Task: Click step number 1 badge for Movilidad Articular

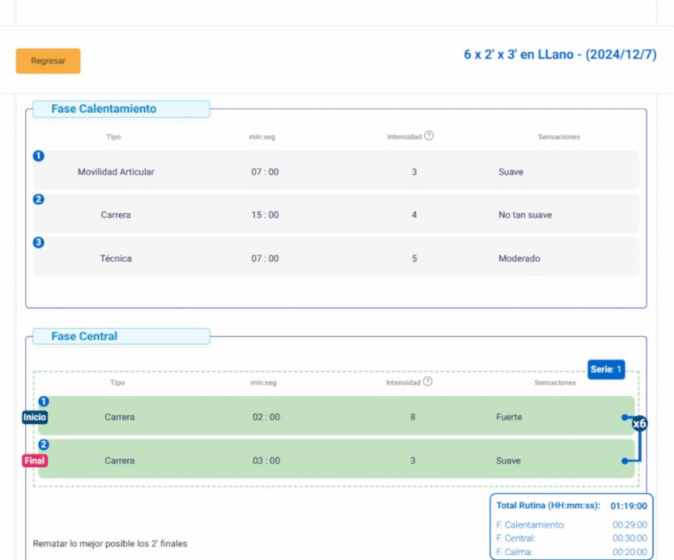Action: click(39, 155)
